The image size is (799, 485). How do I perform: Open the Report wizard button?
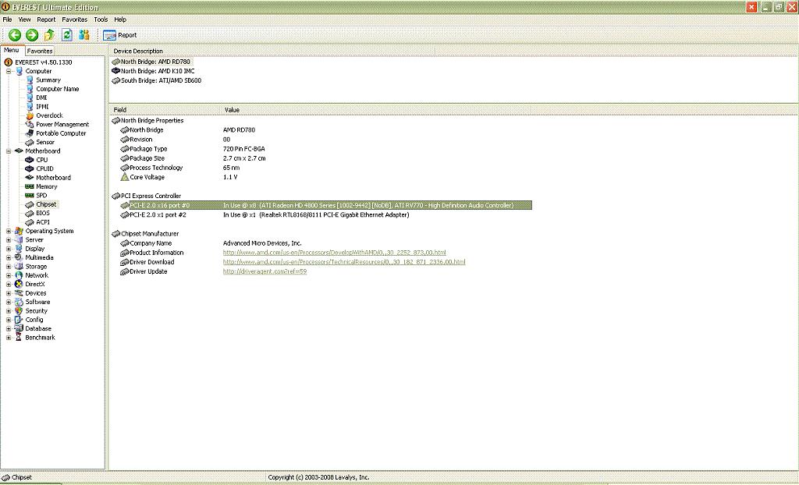pyautogui.click(x=119, y=35)
